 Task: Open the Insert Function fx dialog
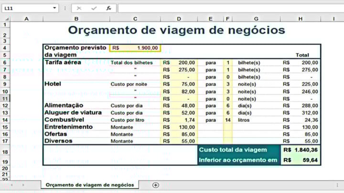tap(108, 8)
